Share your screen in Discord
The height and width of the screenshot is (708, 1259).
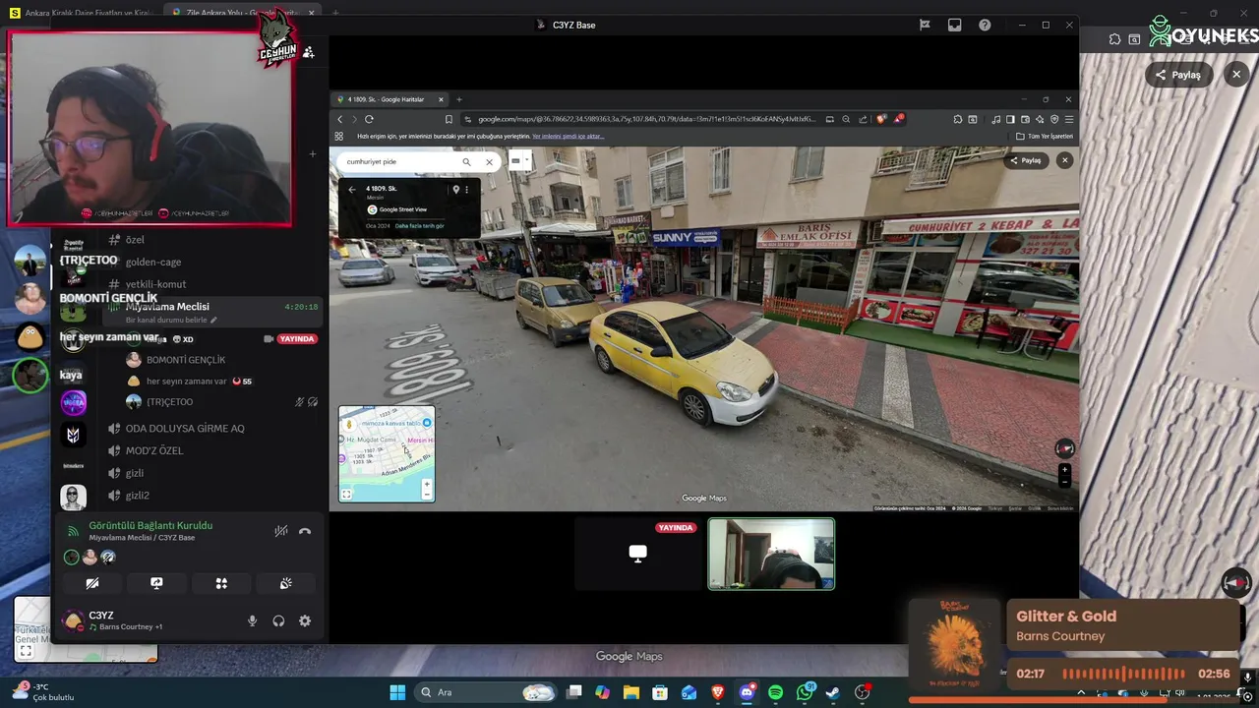point(156,583)
